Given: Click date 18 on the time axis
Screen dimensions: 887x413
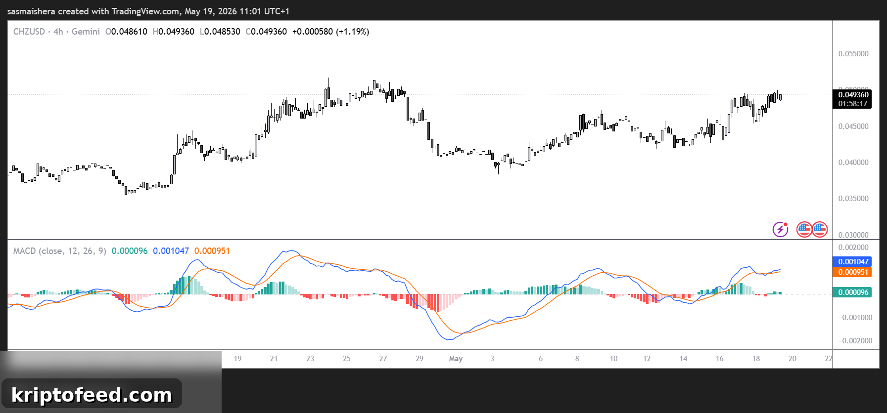Looking at the screenshot, I should 756,359.
